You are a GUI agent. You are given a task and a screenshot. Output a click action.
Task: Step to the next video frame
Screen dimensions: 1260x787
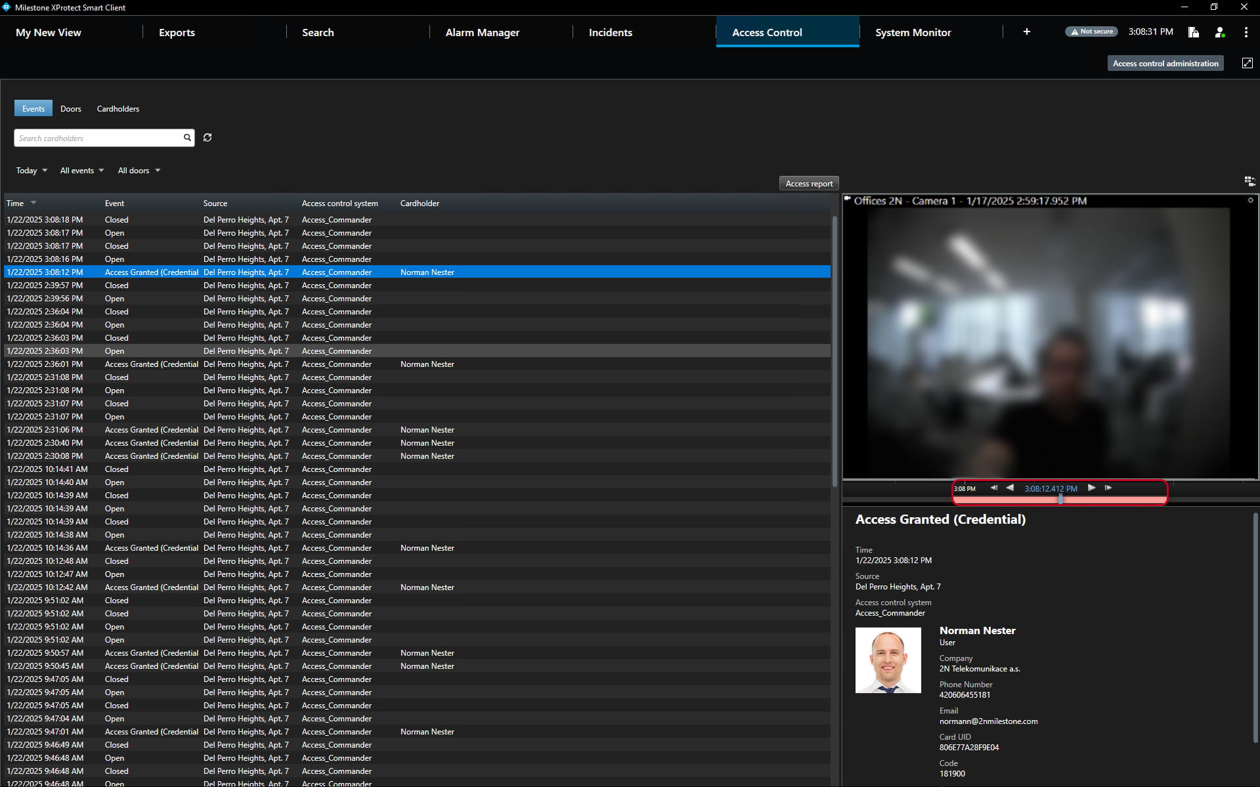(1108, 488)
